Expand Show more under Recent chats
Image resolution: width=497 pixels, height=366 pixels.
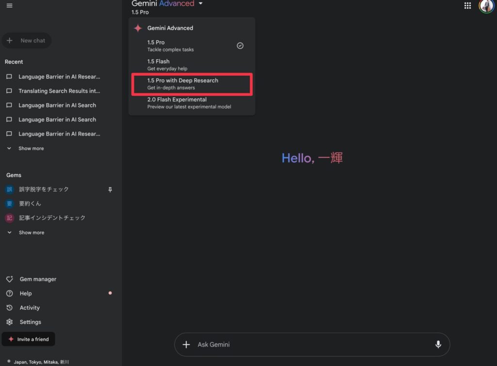[x=31, y=148]
